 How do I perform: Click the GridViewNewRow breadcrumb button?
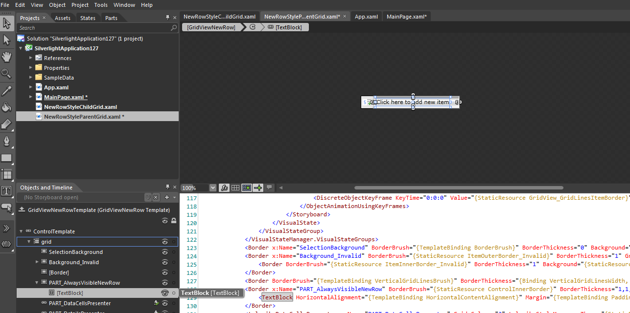tap(211, 27)
